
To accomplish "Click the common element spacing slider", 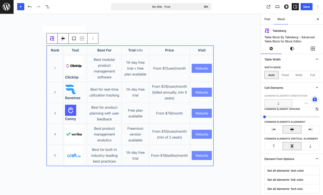I will tap(292, 117).
